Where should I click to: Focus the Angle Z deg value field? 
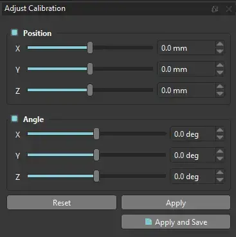click(192, 177)
